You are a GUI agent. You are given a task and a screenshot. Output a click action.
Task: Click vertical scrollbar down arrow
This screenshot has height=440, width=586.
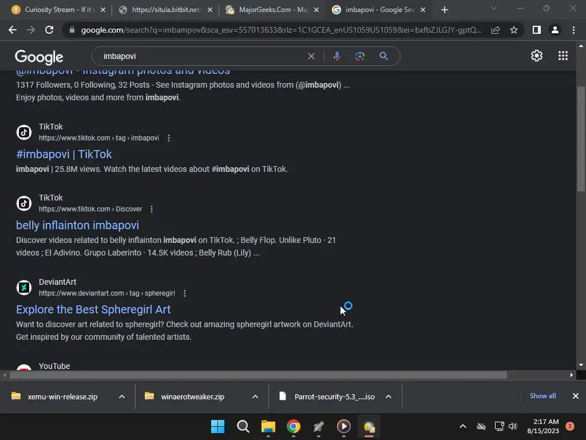[581, 365]
